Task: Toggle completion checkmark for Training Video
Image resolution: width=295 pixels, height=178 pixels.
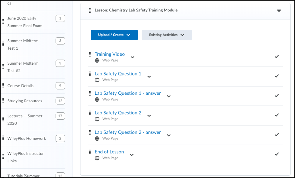Action: tap(277, 57)
